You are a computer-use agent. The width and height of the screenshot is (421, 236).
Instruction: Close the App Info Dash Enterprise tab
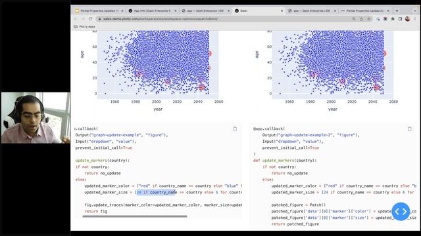coord(176,10)
